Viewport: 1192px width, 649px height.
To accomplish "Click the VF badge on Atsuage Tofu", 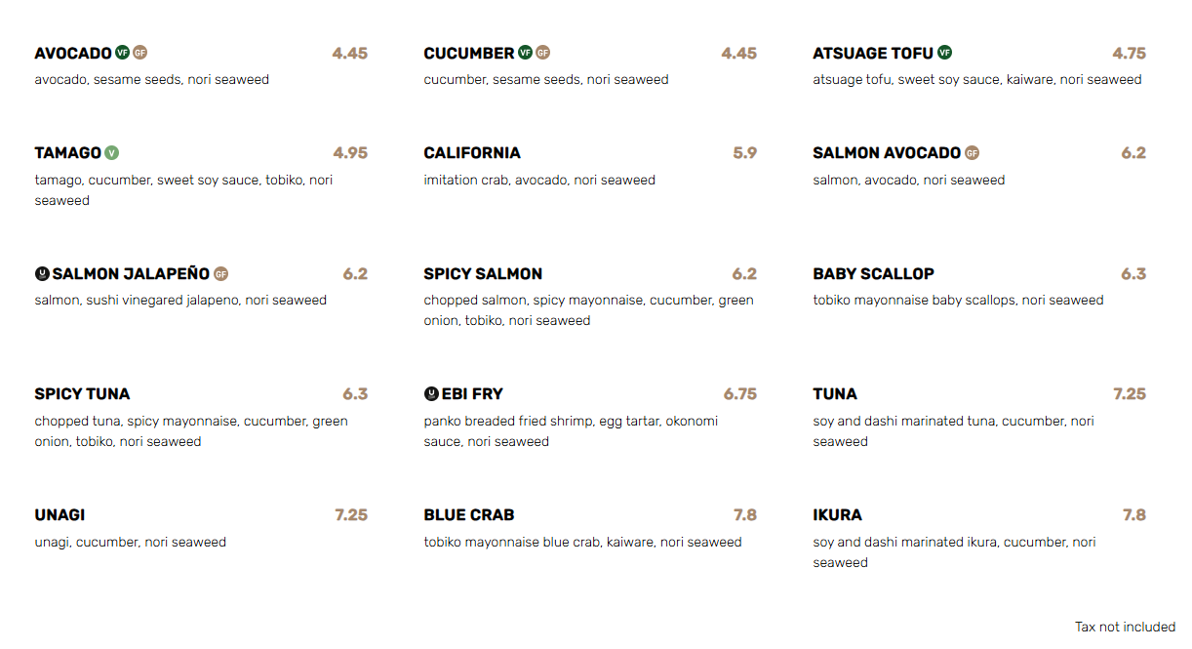I will click(x=944, y=53).
